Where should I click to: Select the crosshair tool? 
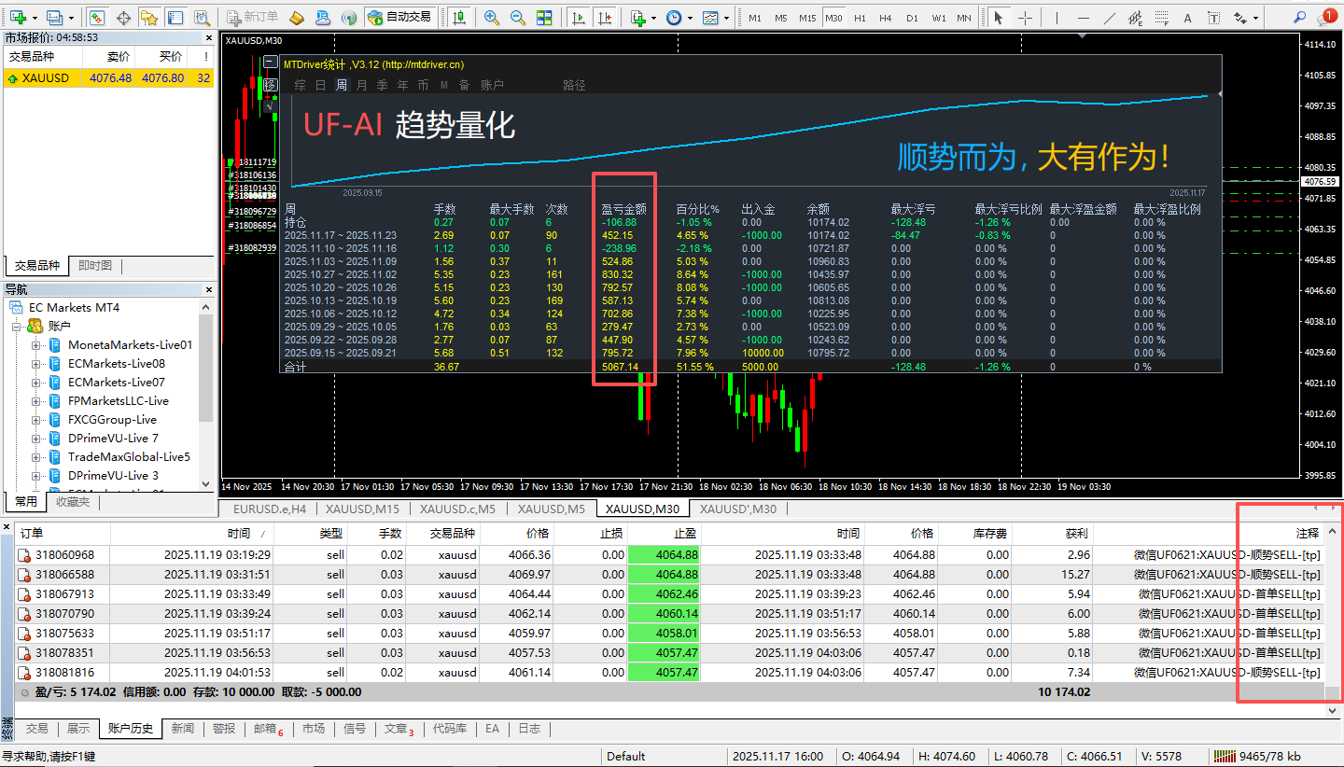pyautogui.click(x=1024, y=17)
